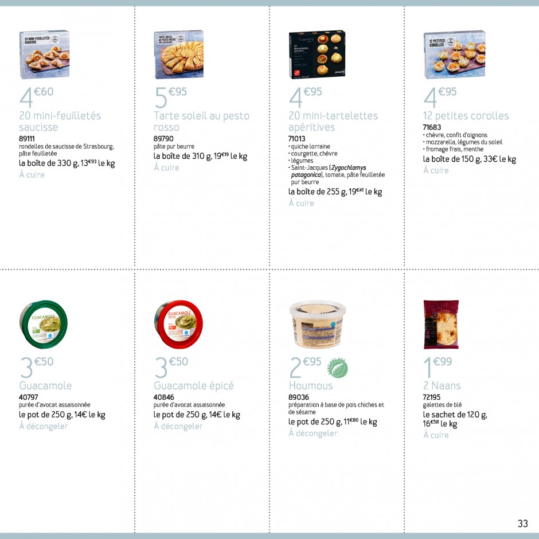This screenshot has height=539, width=539.
Task: Click the 2 Naans product heading
Action: (x=442, y=386)
